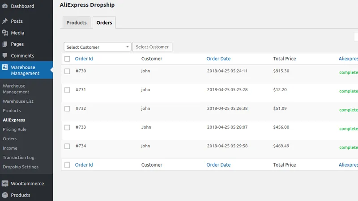358x201 pixels.
Task: Click order number #734
Action: (x=81, y=146)
